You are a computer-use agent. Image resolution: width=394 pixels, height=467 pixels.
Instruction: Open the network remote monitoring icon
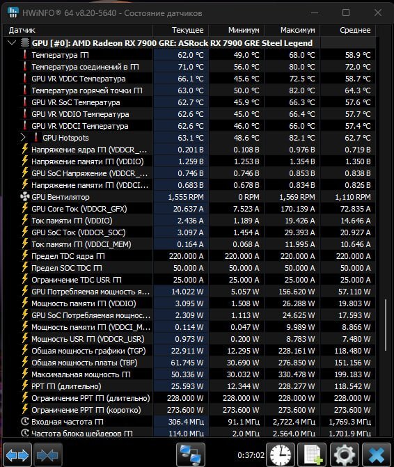[x=191, y=455]
